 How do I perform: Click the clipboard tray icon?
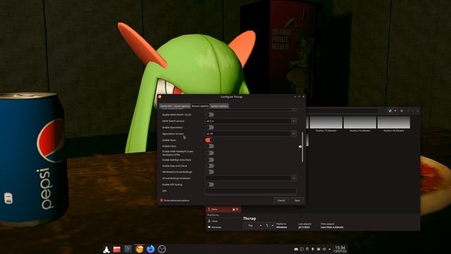tap(307, 249)
